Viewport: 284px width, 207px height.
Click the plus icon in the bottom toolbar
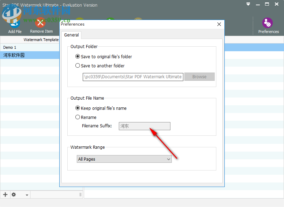tap(5, 194)
